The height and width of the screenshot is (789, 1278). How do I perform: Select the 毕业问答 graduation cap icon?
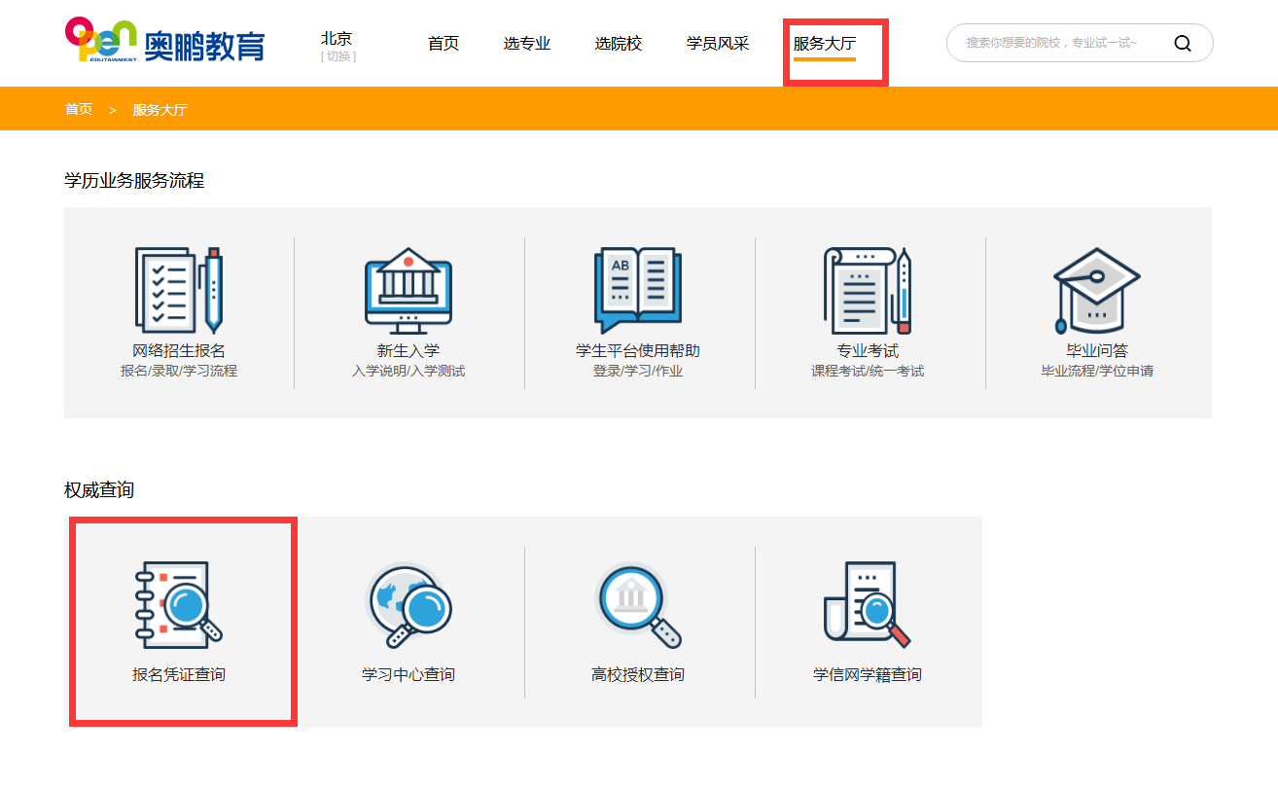tap(1096, 290)
